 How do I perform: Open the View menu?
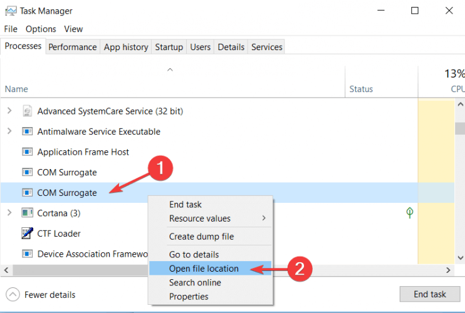(x=73, y=29)
